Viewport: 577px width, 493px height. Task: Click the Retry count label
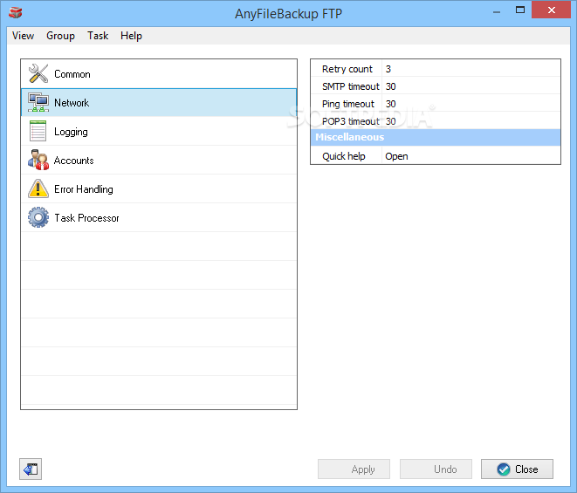[x=347, y=69]
